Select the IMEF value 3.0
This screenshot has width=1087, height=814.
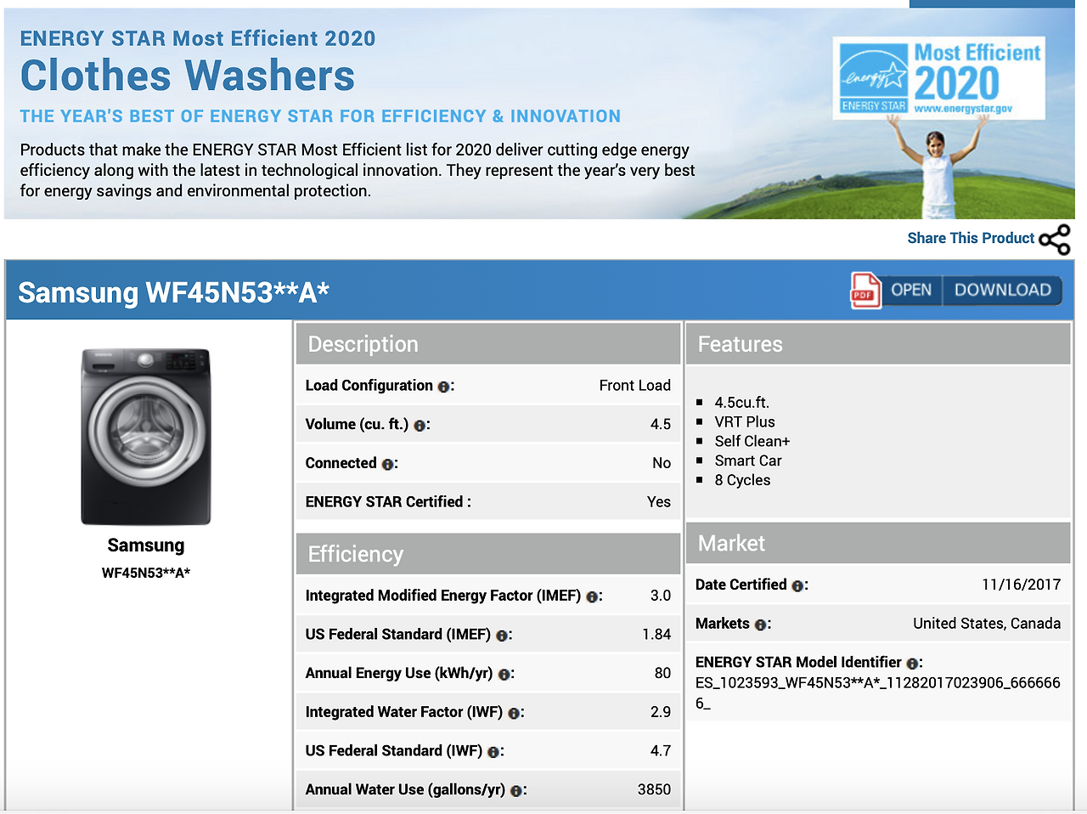(x=661, y=596)
